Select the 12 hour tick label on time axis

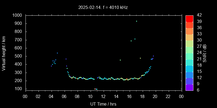(103, 96)
